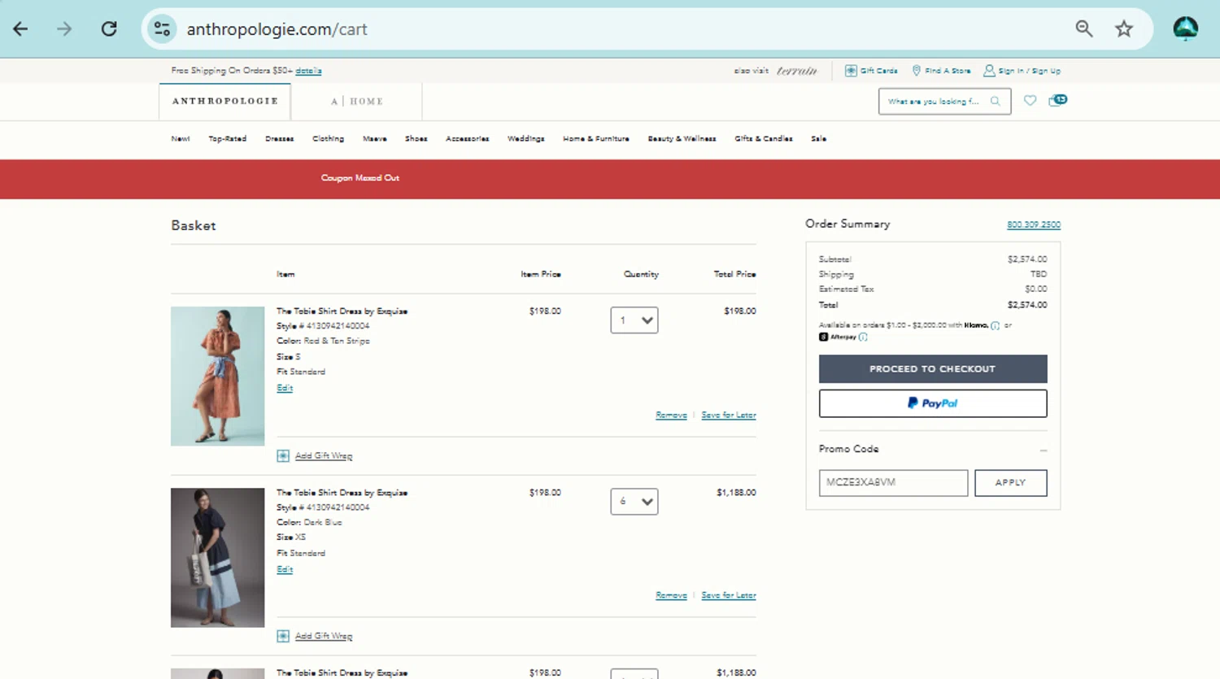Open the shopping basket icon

pyautogui.click(x=1057, y=100)
